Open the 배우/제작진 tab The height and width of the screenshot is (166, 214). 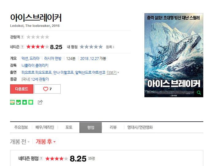coord(45,127)
